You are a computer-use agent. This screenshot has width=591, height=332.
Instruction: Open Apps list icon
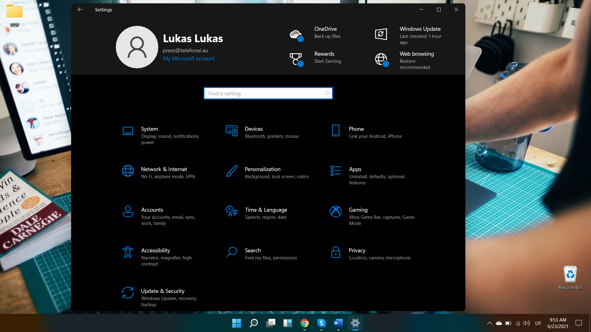click(336, 171)
